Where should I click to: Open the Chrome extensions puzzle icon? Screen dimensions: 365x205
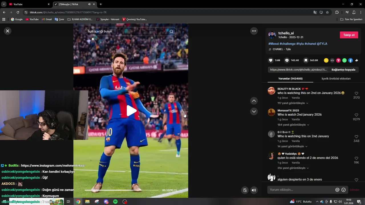(x=337, y=12)
